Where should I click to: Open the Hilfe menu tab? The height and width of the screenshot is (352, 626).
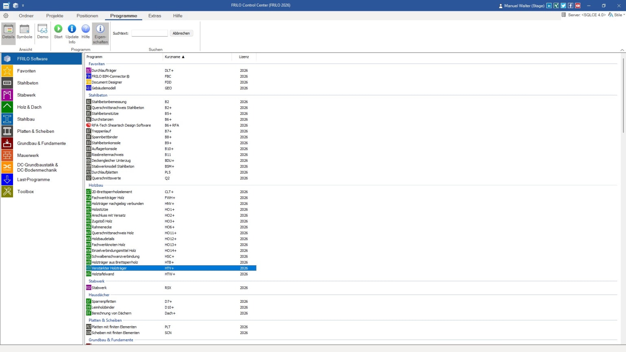[x=178, y=16]
